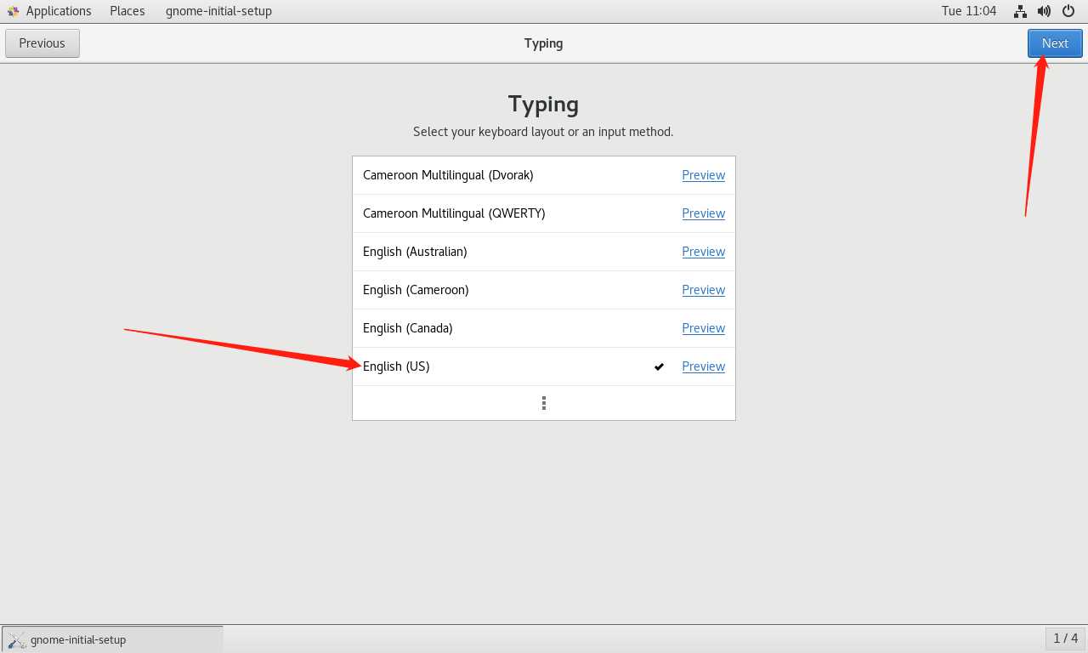1088x653 pixels.
Task: Preview the English (Cameroon) layout
Action: 704,290
